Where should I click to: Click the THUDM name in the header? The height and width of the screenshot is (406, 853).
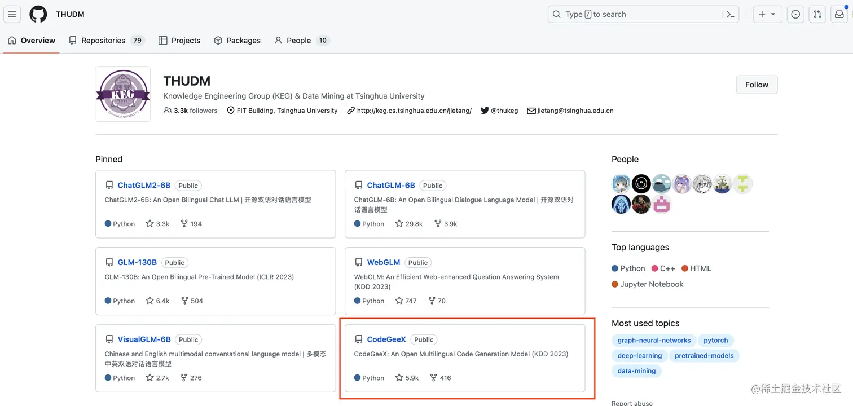tap(70, 14)
